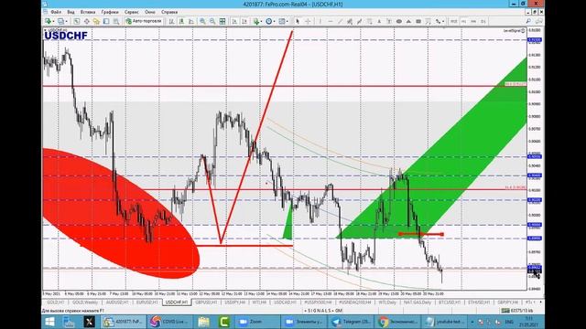This screenshot has width=586, height=329.
Task: Pick the vertical line drawing tool
Action: click(x=320, y=21)
